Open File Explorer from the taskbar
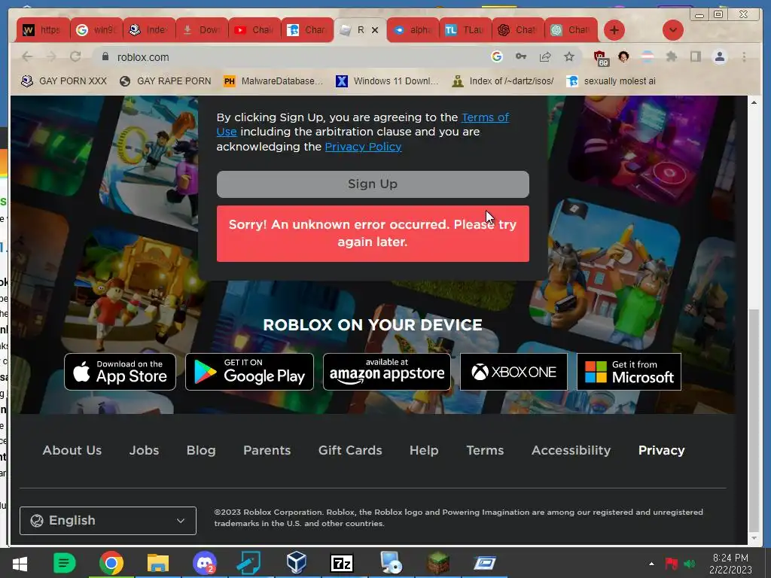Screen dimensions: 771x578 click(158, 563)
